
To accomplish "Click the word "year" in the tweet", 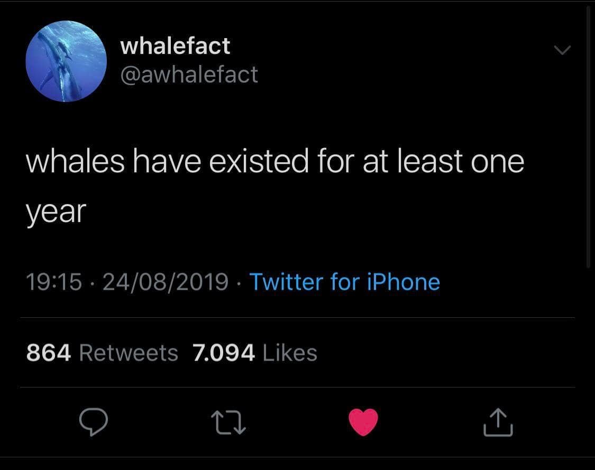I will (56, 213).
